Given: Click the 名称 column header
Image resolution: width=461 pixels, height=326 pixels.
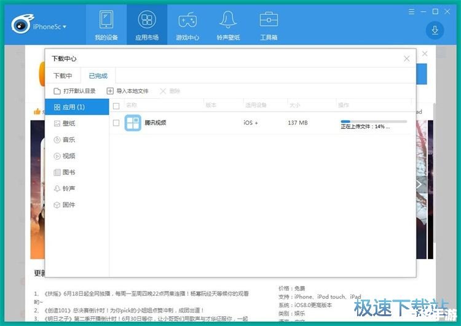Looking at the screenshot, I should pyautogui.click(x=132, y=105).
